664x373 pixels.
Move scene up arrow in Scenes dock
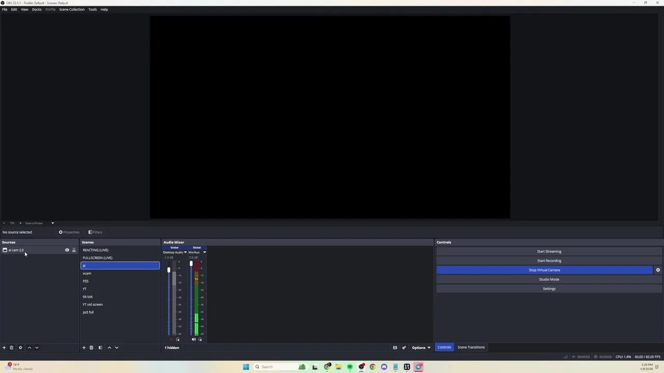(109, 348)
